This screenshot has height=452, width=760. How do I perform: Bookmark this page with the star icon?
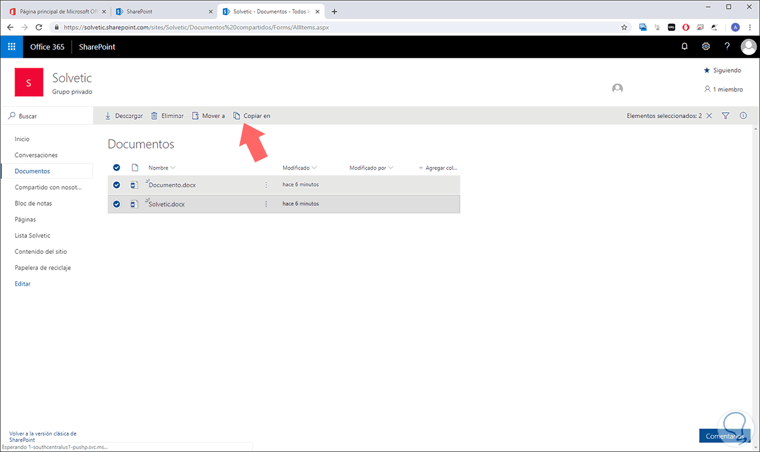tap(624, 27)
